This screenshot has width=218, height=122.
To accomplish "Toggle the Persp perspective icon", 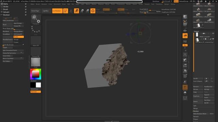I will 185,24.
